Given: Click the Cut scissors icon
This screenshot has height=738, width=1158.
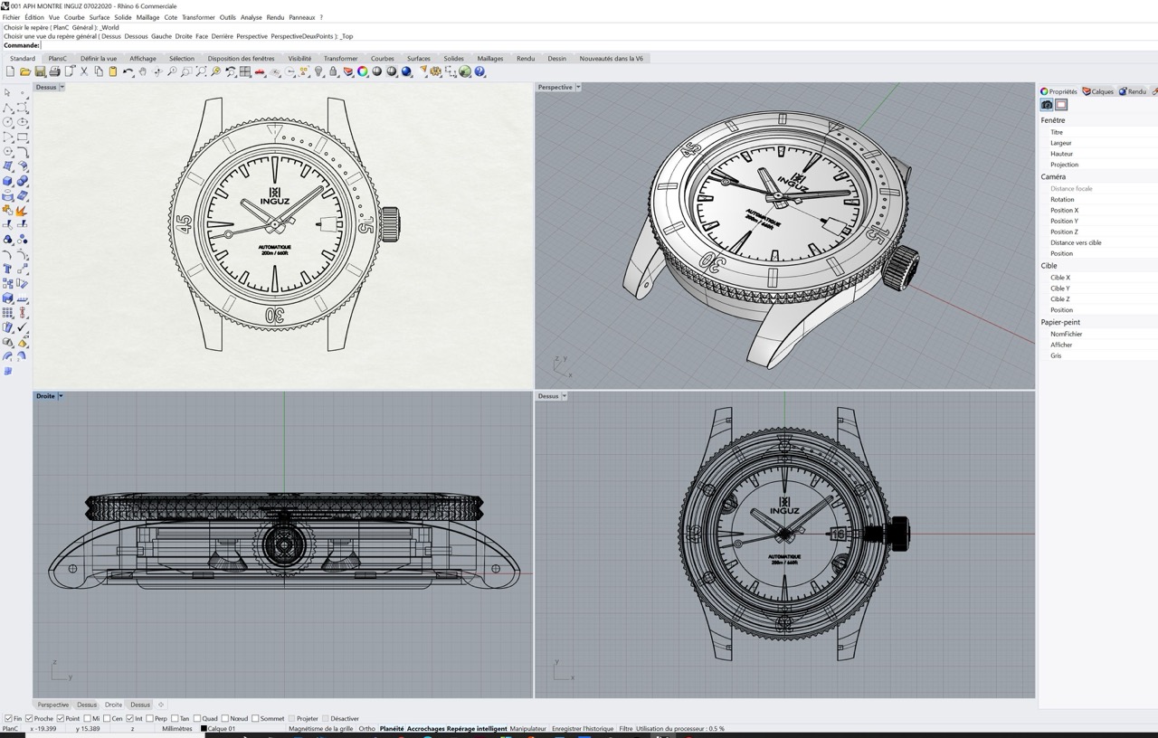Looking at the screenshot, I should [83, 71].
